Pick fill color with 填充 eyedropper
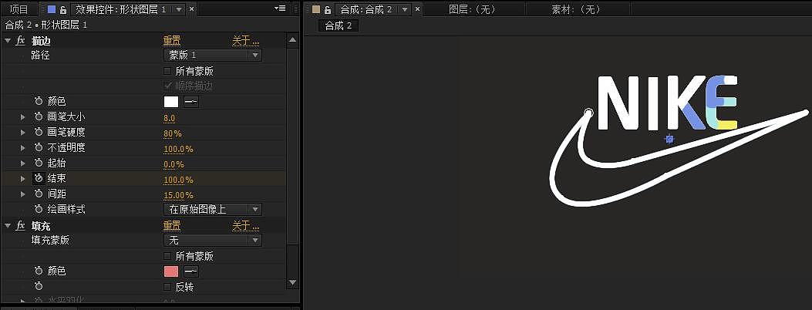 click(191, 271)
